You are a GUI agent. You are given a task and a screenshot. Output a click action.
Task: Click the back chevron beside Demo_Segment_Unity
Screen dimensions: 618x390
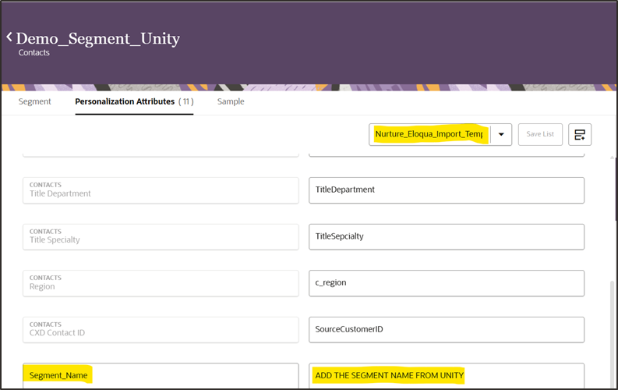point(9,37)
